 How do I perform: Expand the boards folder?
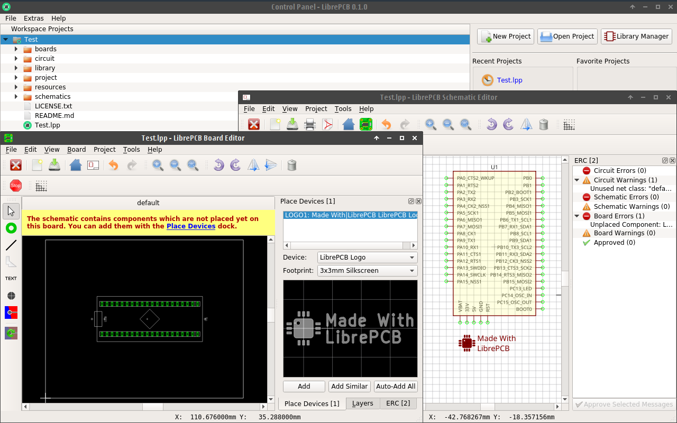(x=16, y=49)
